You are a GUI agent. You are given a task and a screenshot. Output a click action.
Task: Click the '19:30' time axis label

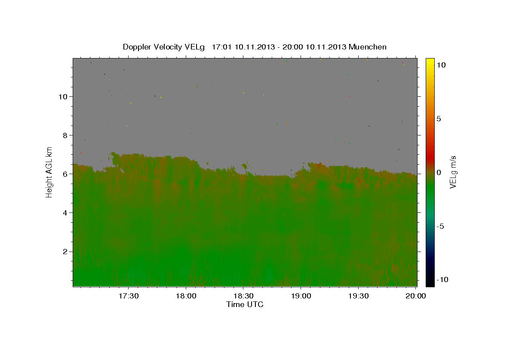pos(359,296)
